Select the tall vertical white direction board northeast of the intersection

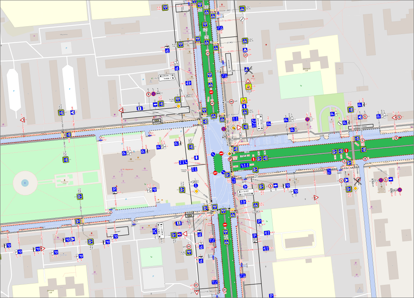[260, 122]
